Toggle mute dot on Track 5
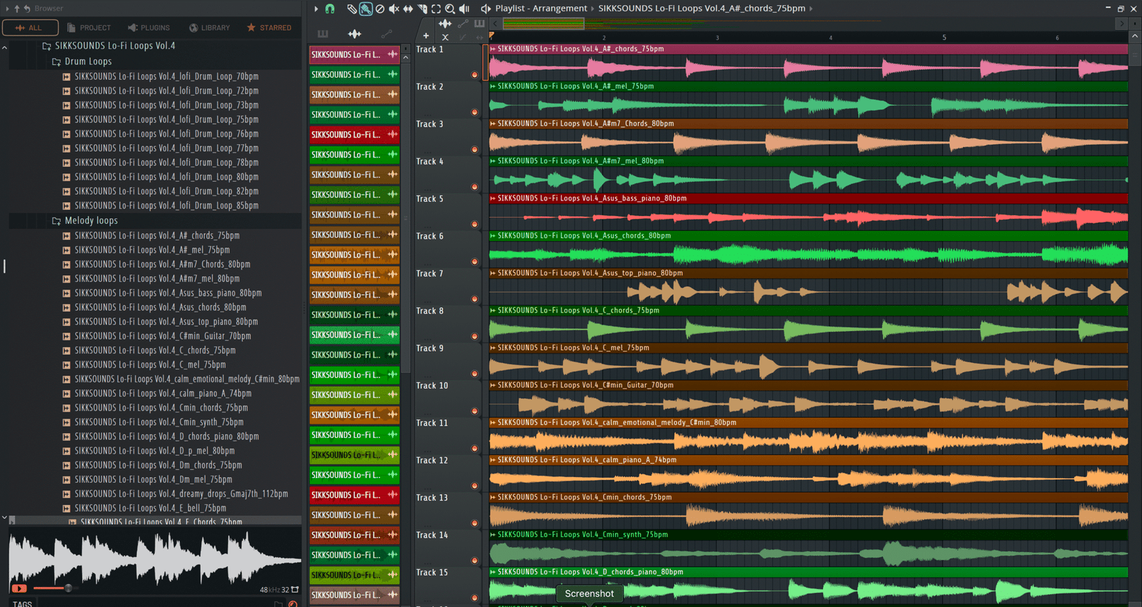 475,224
